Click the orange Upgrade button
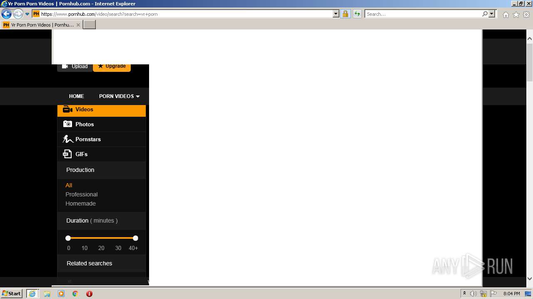533x299 pixels. (112, 67)
